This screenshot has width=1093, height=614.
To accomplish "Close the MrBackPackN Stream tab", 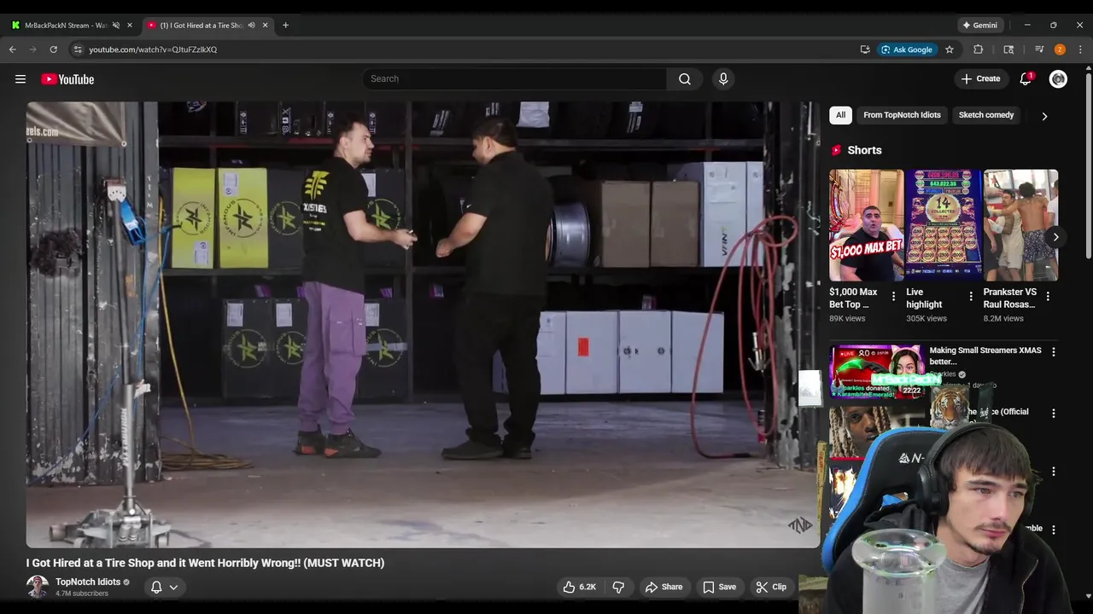I will pyautogui.click(x=130, y=25).
